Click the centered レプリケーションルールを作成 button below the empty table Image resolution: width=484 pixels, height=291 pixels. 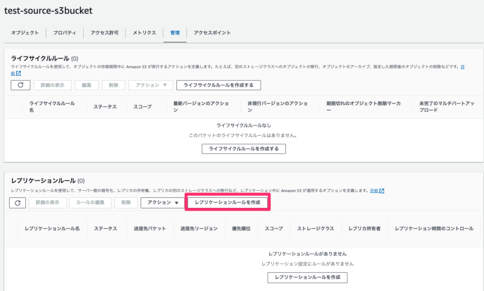pos(307,277)
